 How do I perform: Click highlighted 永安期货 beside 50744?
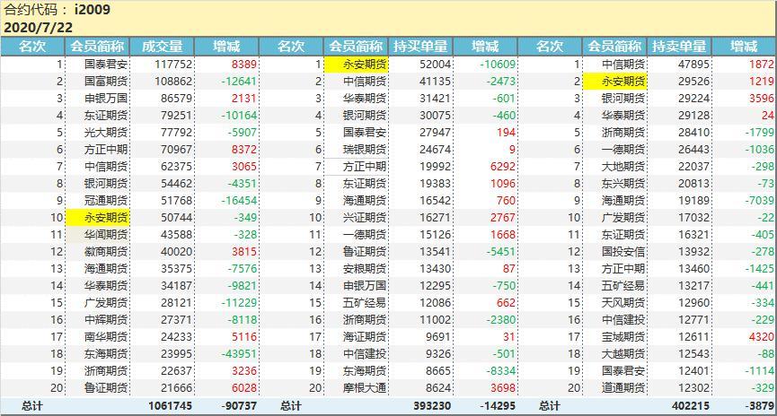click(x=98, y=218)
